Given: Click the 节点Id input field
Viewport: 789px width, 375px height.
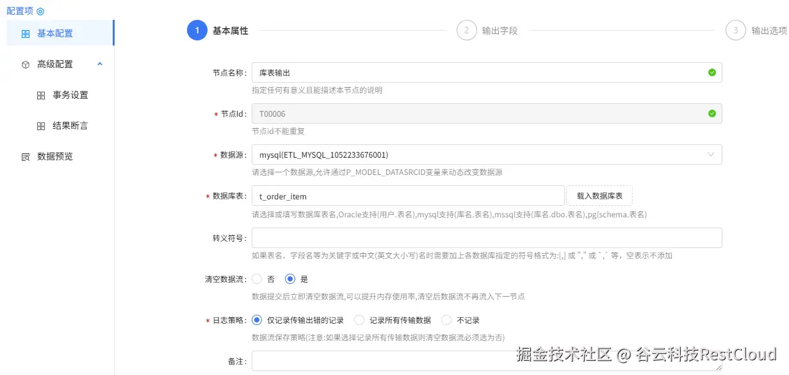Looking at the screenshot, I should (x=487, y=113).
